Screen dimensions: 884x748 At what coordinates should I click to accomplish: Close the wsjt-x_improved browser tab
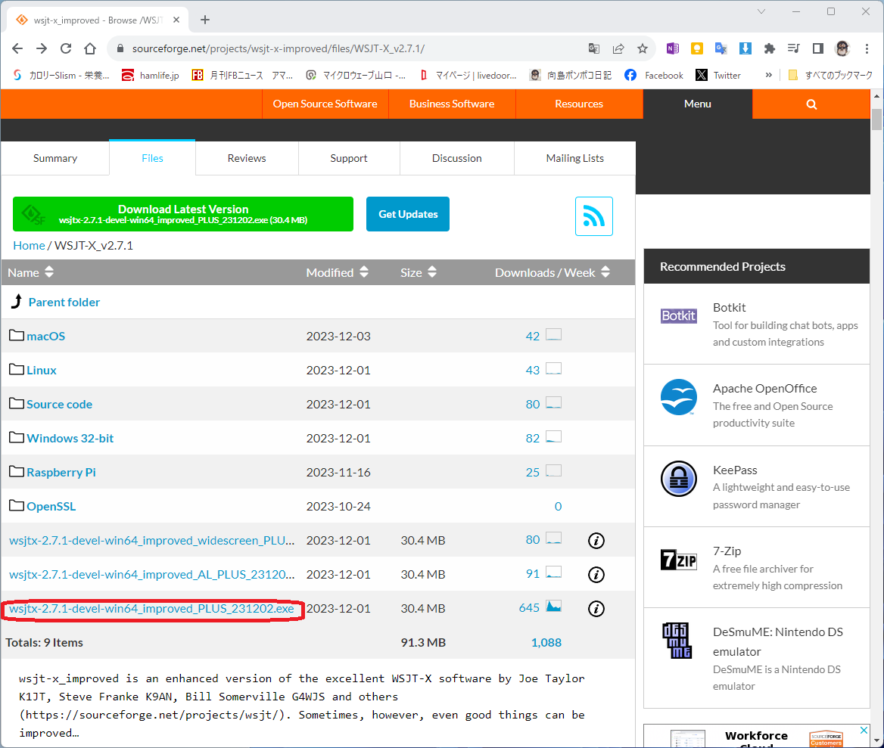(x=176, y=20)
